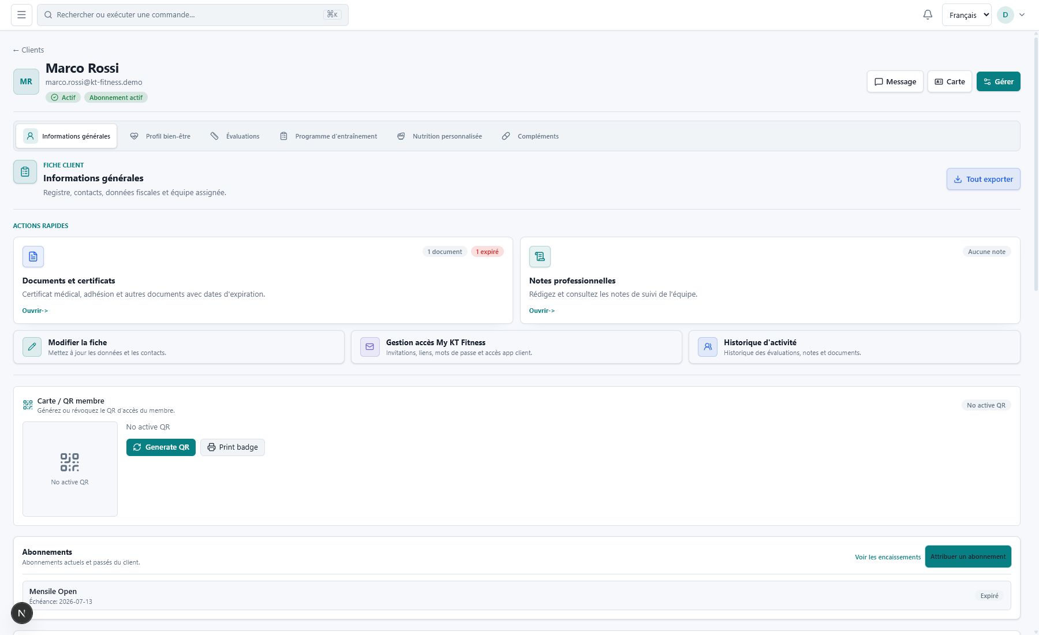The image size is (1039, 635).
Task: Open the Gérer management menu
Action: pos(998,81)
